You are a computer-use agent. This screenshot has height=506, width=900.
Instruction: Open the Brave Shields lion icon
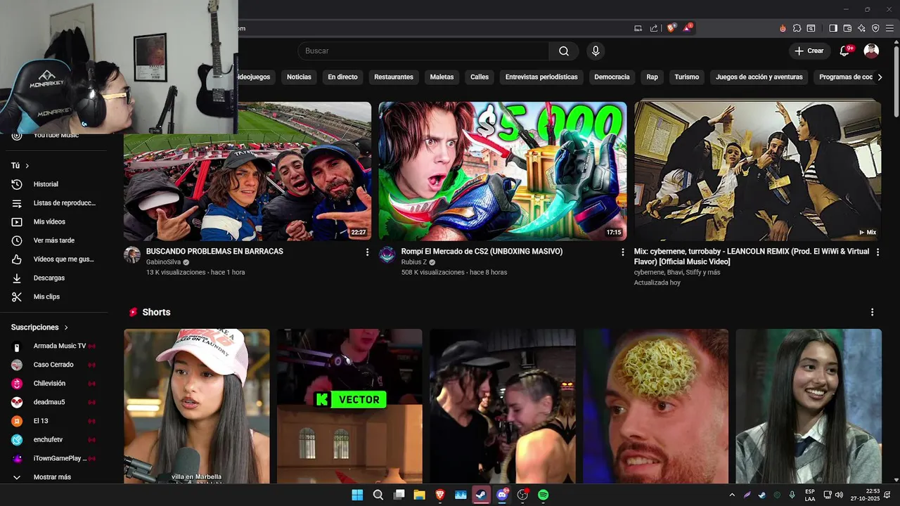click(x=671, y=28)
